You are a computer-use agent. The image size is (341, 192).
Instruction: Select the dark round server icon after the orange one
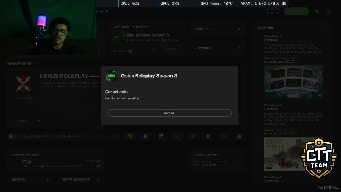pos(224,136)
